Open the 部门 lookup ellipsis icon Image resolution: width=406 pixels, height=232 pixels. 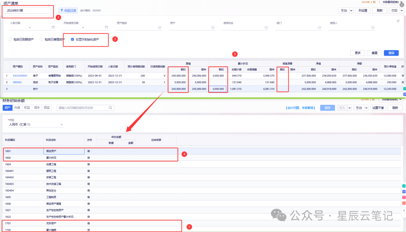pyautogui.click(x=319, y=27)
